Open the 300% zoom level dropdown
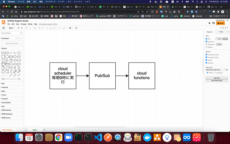Screen dimensions: 230x144 [12, 28]
